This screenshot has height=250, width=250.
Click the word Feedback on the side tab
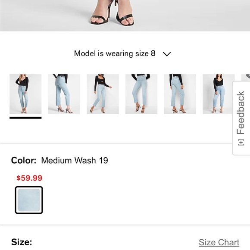241,112
